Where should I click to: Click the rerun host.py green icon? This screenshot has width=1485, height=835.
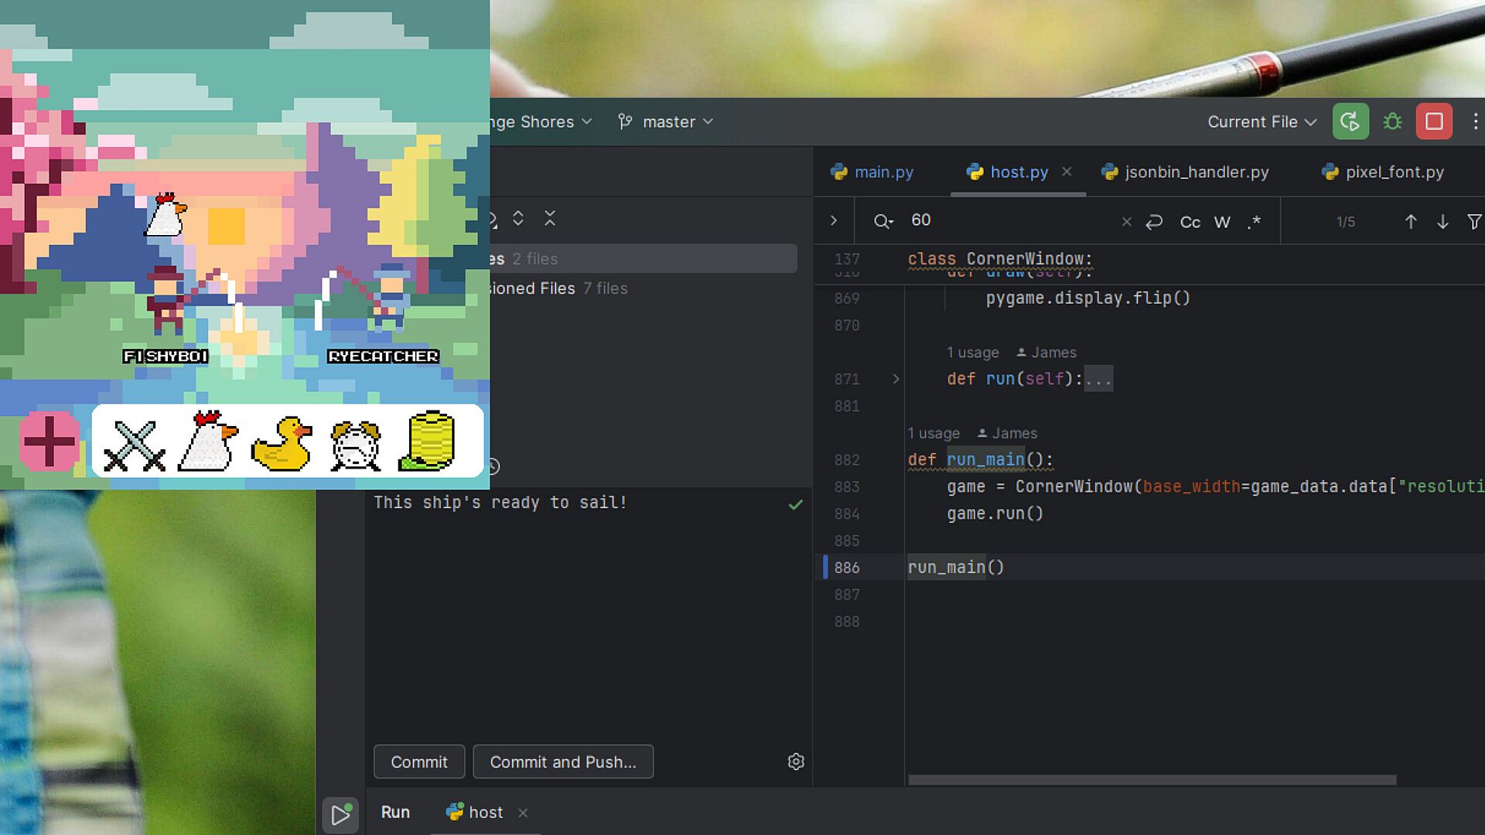[x=1350, y=121]
